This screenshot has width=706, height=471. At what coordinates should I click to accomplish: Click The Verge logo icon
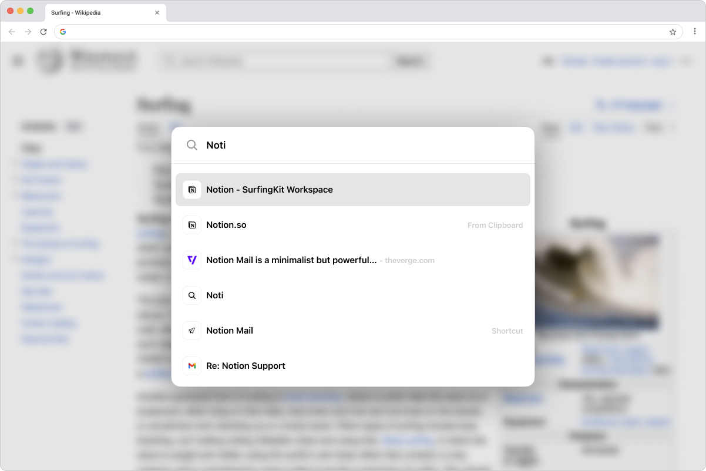192,260
